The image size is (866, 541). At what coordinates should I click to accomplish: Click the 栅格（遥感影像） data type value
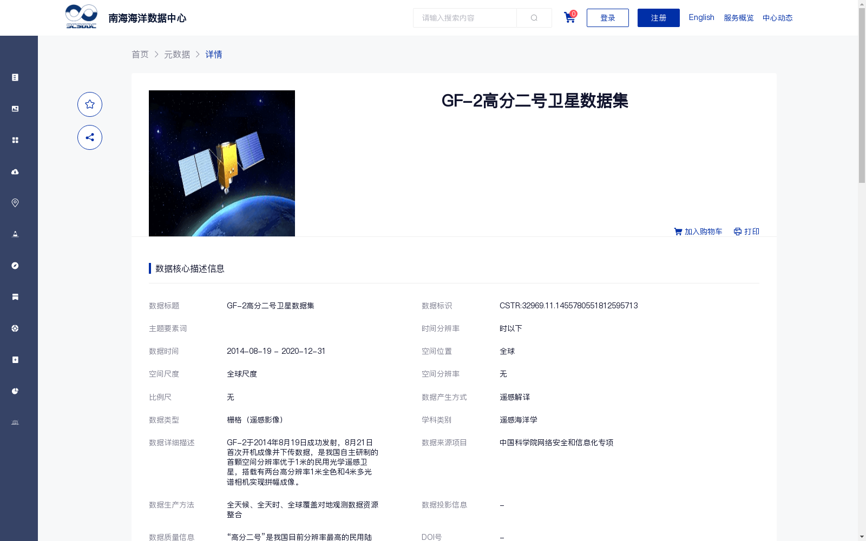[257, 420]
